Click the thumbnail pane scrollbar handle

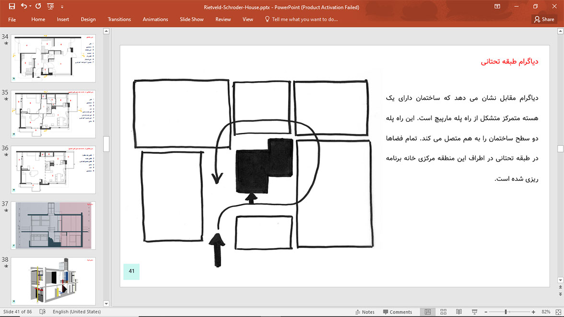(x=106, y=144)
